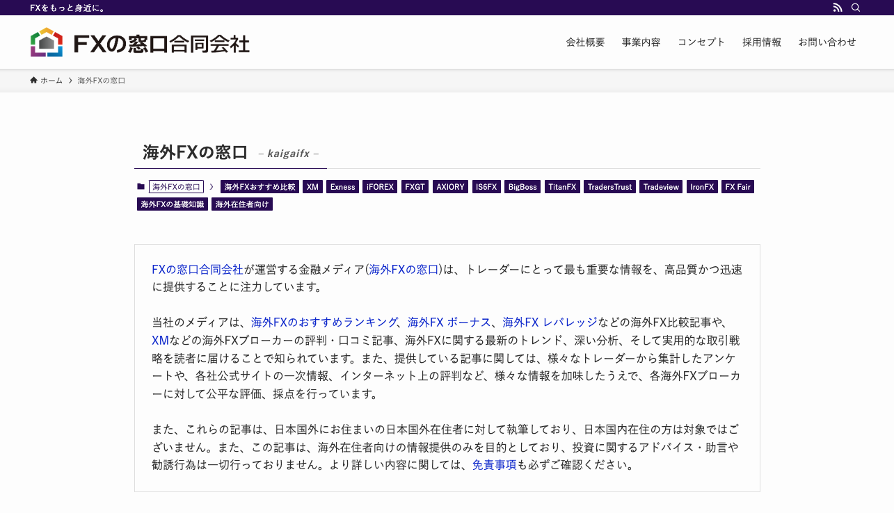This screenshot has height=513, width=894.
Task: Click the TradersTrust tag
Action: pos(609,187)
